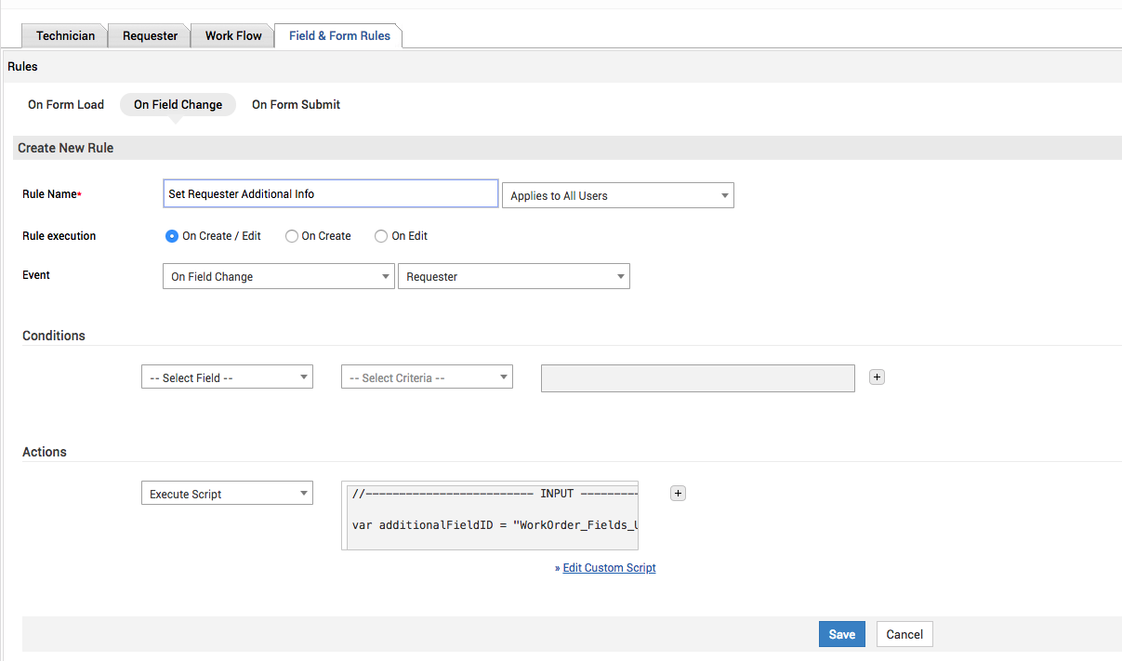1122x661 pixels.
Task: Select the On Create / Edit radio button
Action: (x=172, y=236)
